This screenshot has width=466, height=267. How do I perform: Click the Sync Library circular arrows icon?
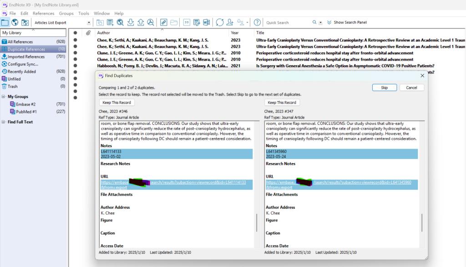220,22
